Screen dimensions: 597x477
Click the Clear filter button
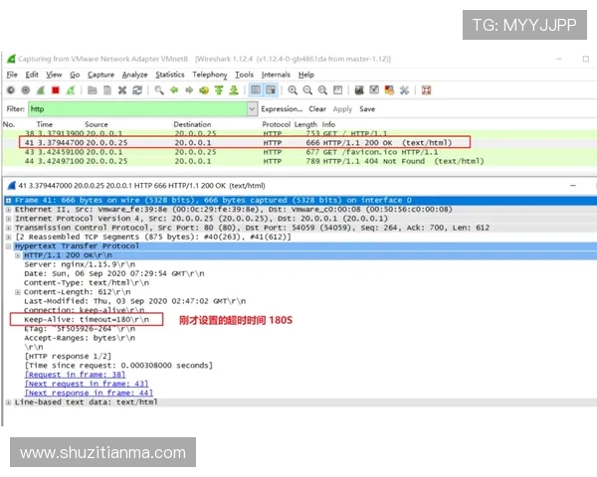(317, 109)
